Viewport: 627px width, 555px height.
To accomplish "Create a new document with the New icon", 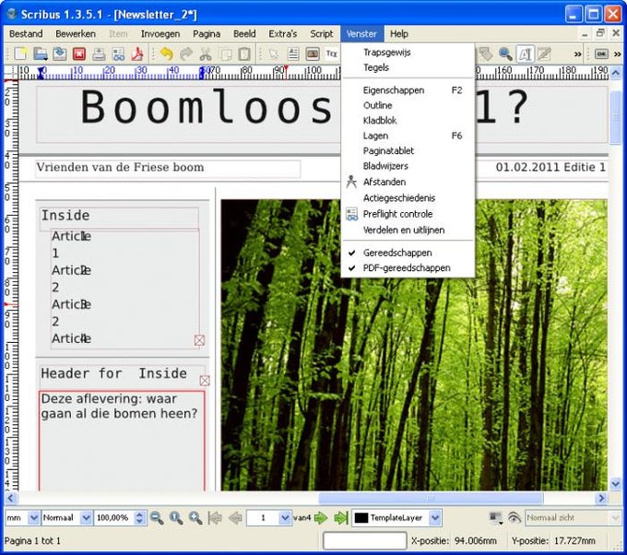I will coord(20,53).
